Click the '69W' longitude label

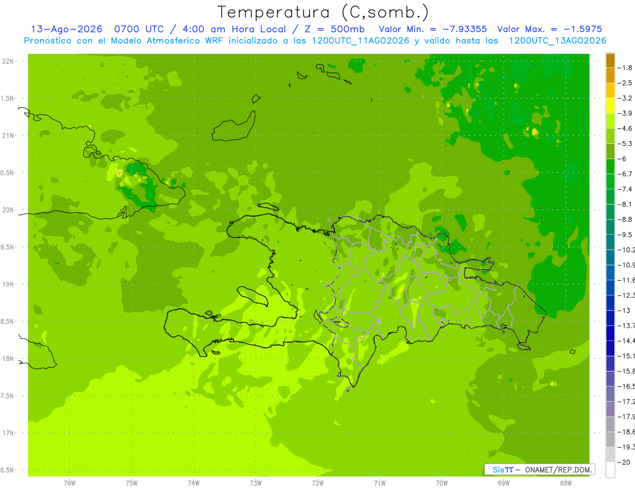coord(504,483)
